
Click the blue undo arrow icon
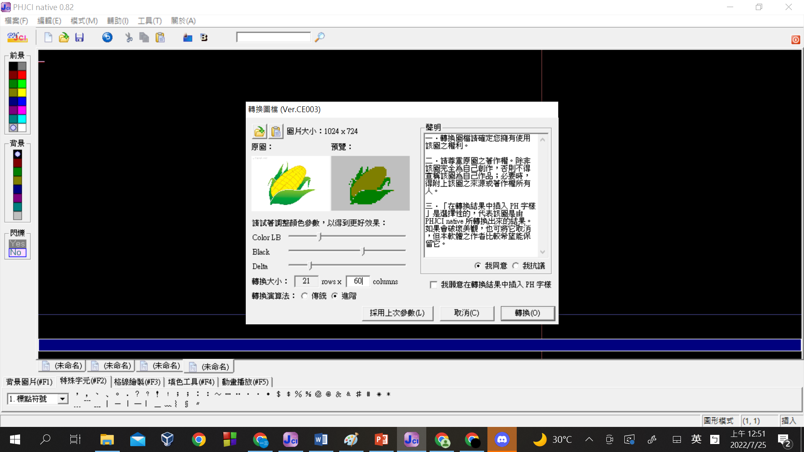[x=107, y=38]
